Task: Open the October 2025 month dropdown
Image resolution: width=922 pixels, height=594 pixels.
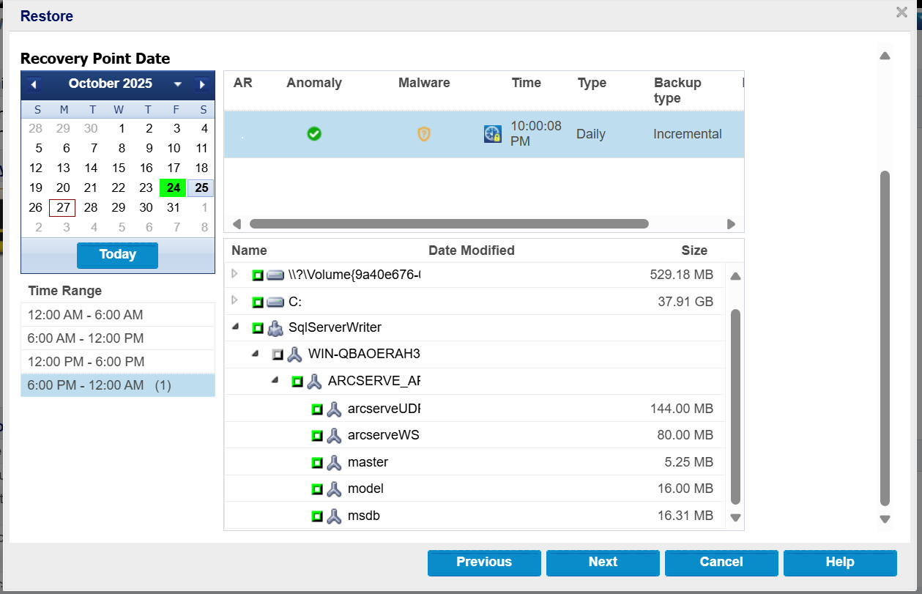Action: pyautogui.click(x=177, y=84)
